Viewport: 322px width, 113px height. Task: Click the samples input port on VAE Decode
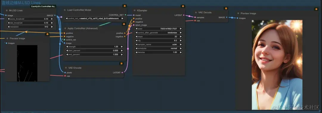point(195,18)
